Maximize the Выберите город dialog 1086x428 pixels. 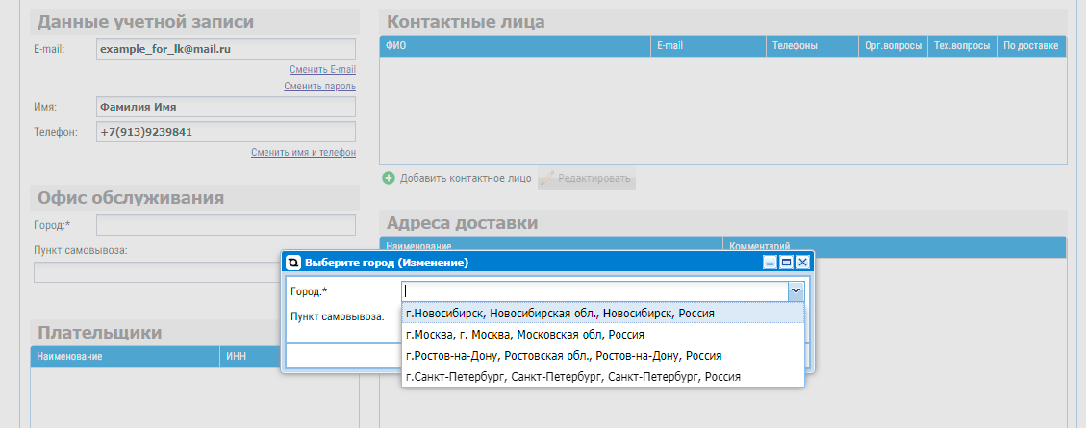(x=786, y=263)
